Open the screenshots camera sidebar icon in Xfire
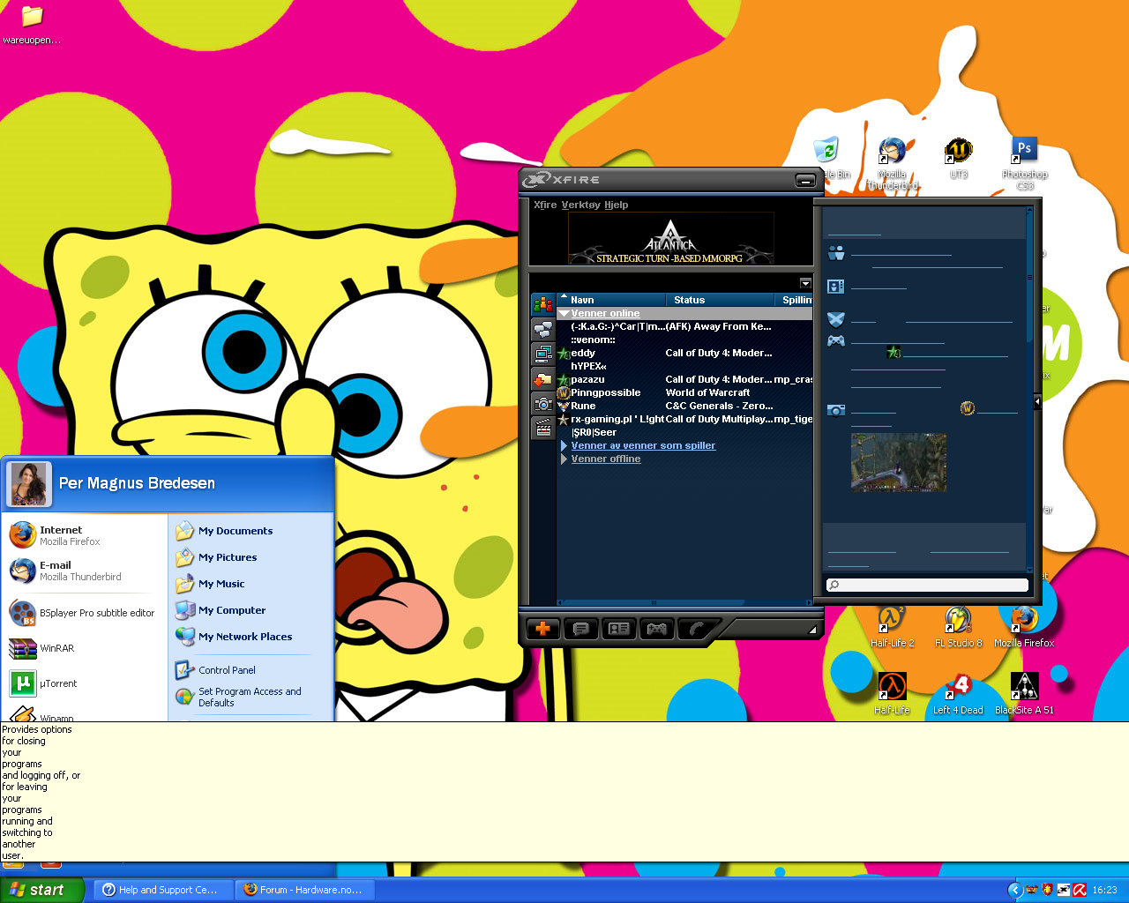Screen dimensions: 1129x903 click(543, 404)
